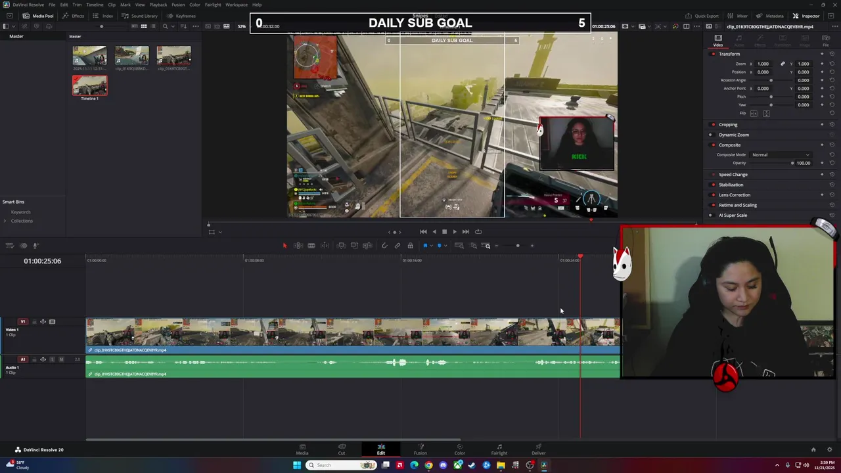This screenshot has height=473, width=841.
Task: Open the Effects panel
Action: coord(74,16)
